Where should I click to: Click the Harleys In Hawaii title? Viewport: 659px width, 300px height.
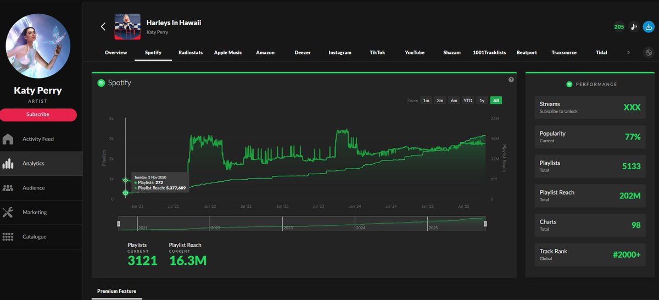coord(174,23)
